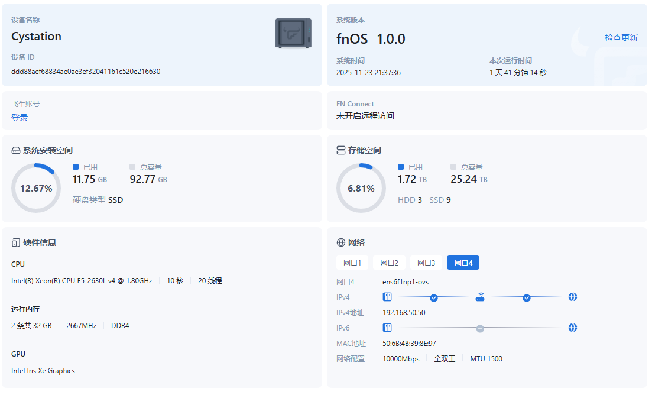Click the IPv6 internet globe icon
Image resolution: width=652 pixels, height=395 pixels.
coord(573,328)
